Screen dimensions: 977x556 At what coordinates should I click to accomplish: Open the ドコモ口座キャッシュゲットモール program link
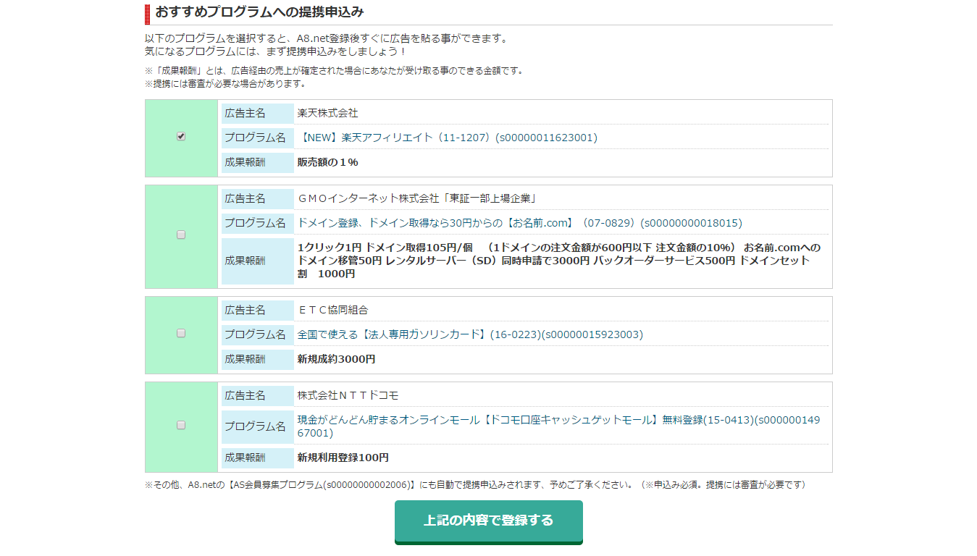point(558,426)
